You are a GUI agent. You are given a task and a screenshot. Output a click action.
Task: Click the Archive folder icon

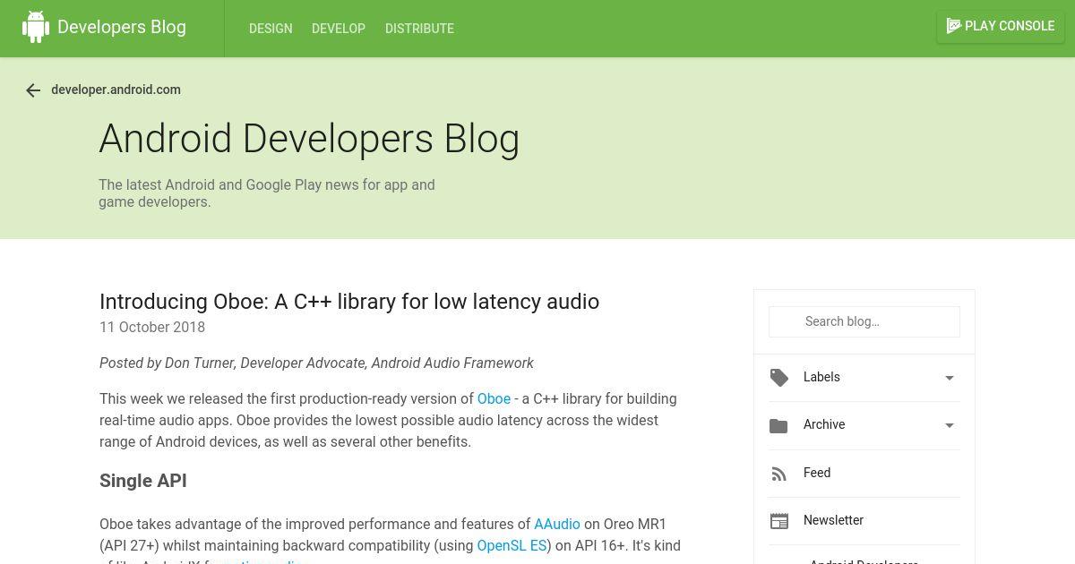coord(778,426)
